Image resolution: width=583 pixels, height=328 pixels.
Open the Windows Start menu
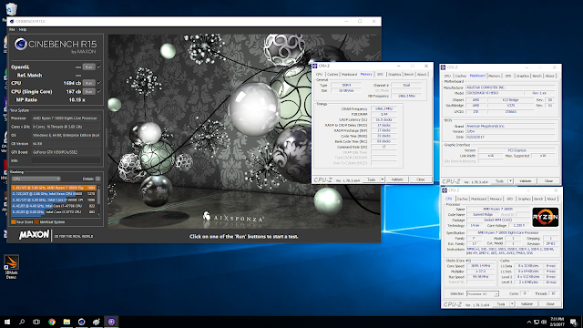point(7,322)
